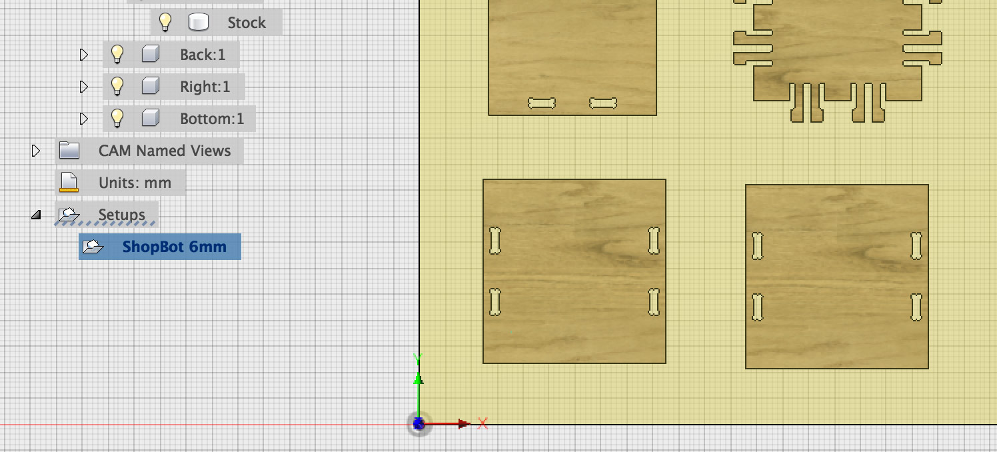Viewport: 997px width, 452px height.
Task: Expand the CAM Named Views folder
Action: coord(36,150)
